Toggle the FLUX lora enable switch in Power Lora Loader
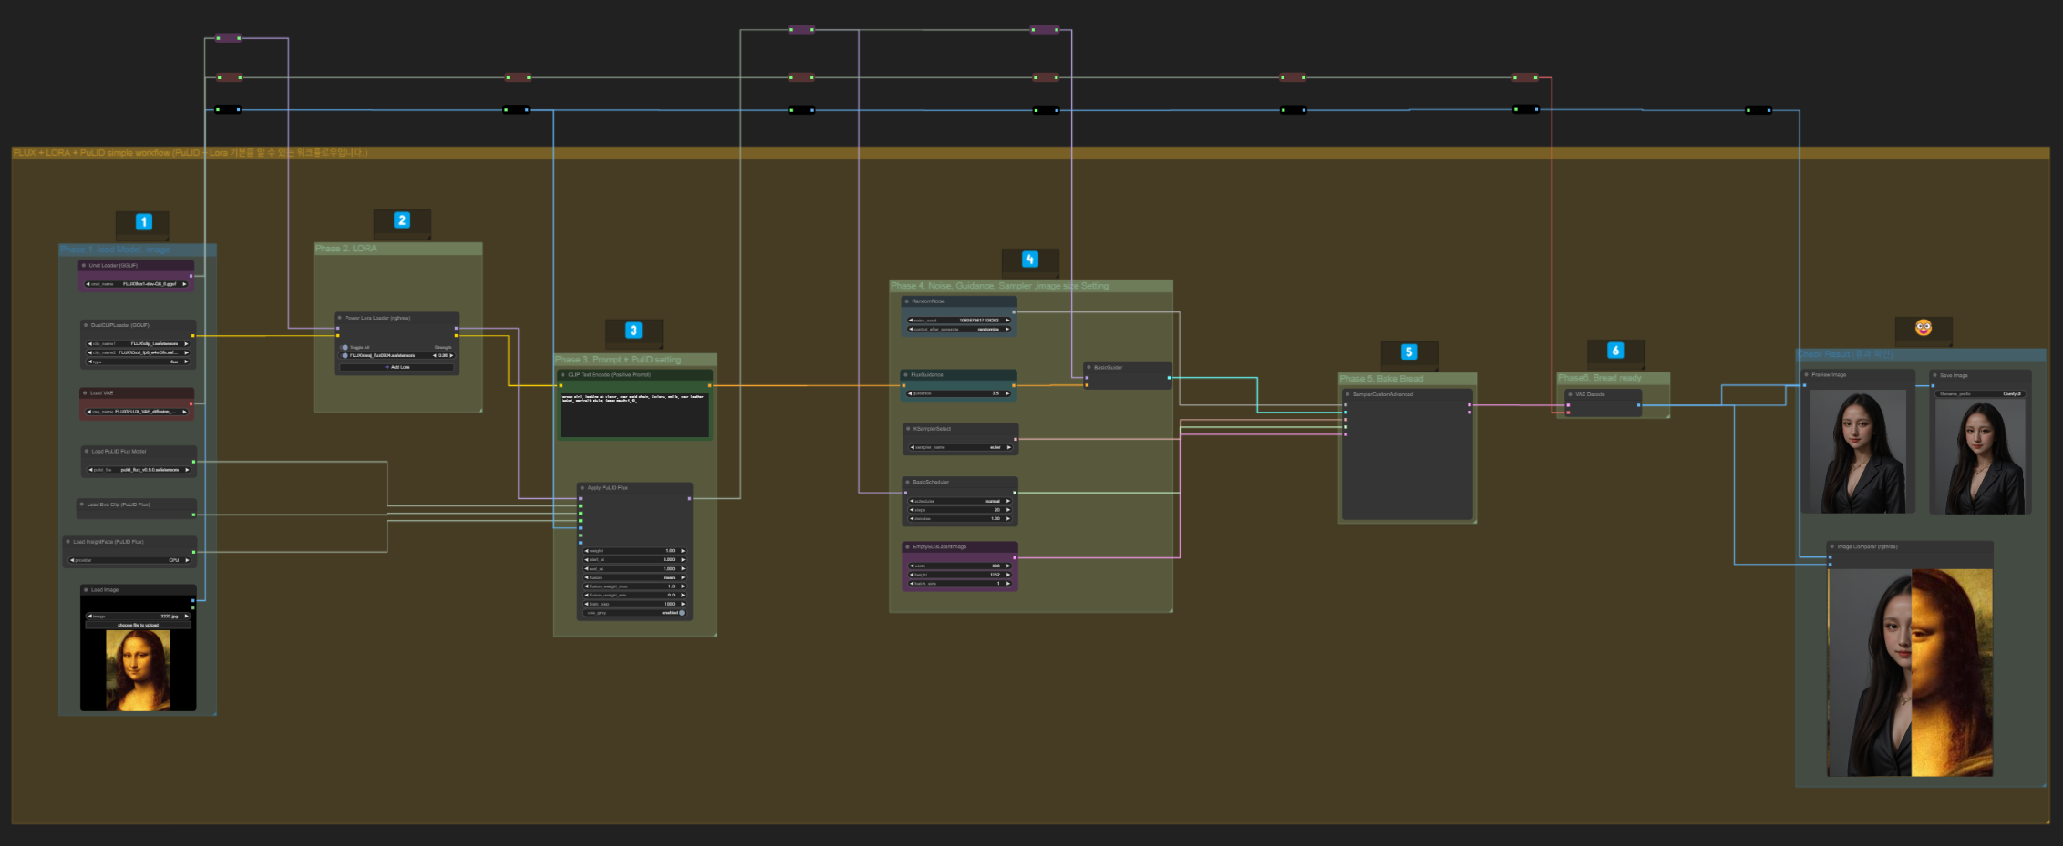The width and height of the screenshot is (2063, 846). (x=345, y=356)
